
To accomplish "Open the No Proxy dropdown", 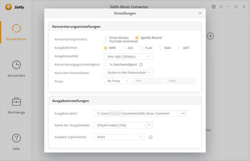I will pyautogui.click(x=117, y=81).
